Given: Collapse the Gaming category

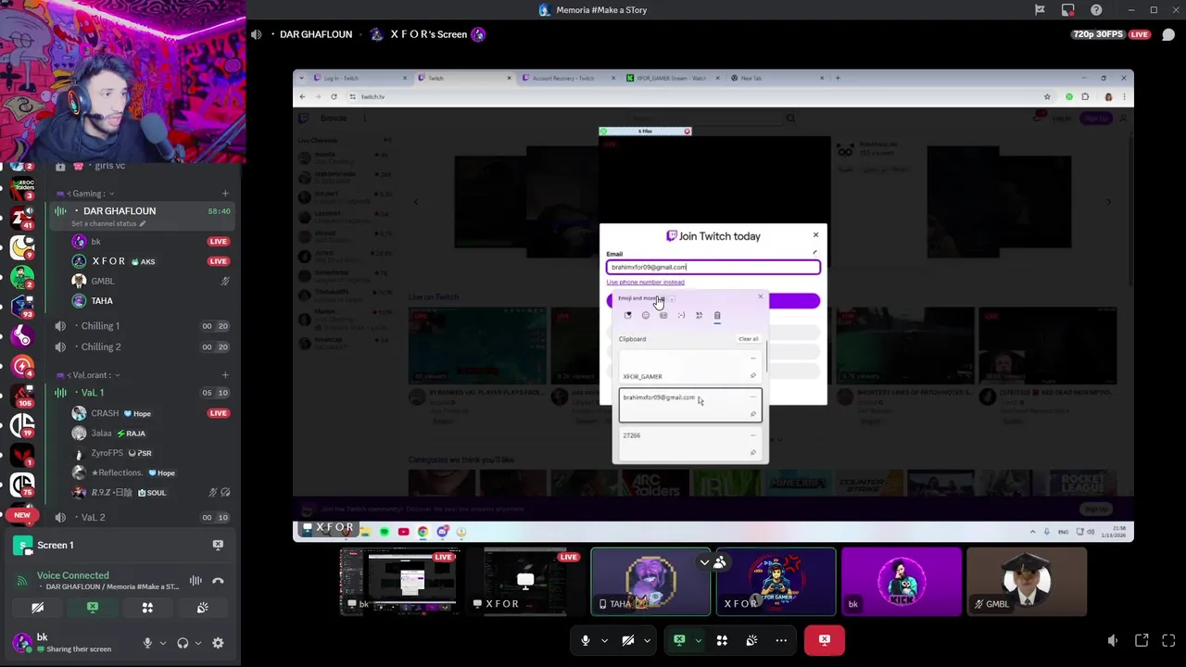Looking at the screenshot, I should [91, 194].
